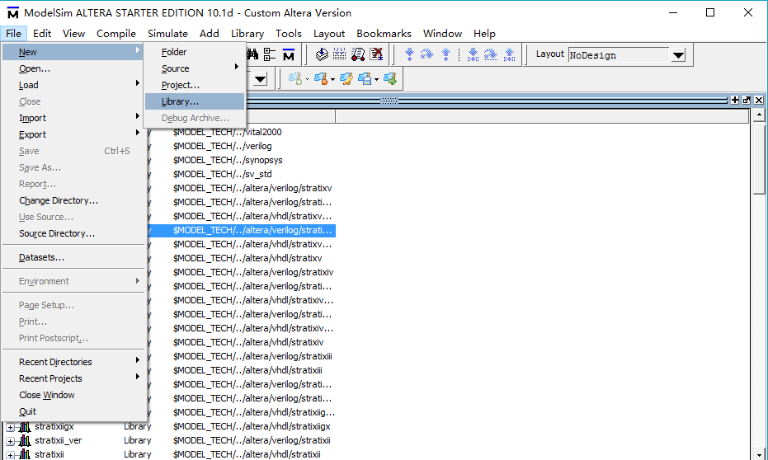The image size is (768, 460).
Task: Open the Help menu
Action: [x=484, y=33]
